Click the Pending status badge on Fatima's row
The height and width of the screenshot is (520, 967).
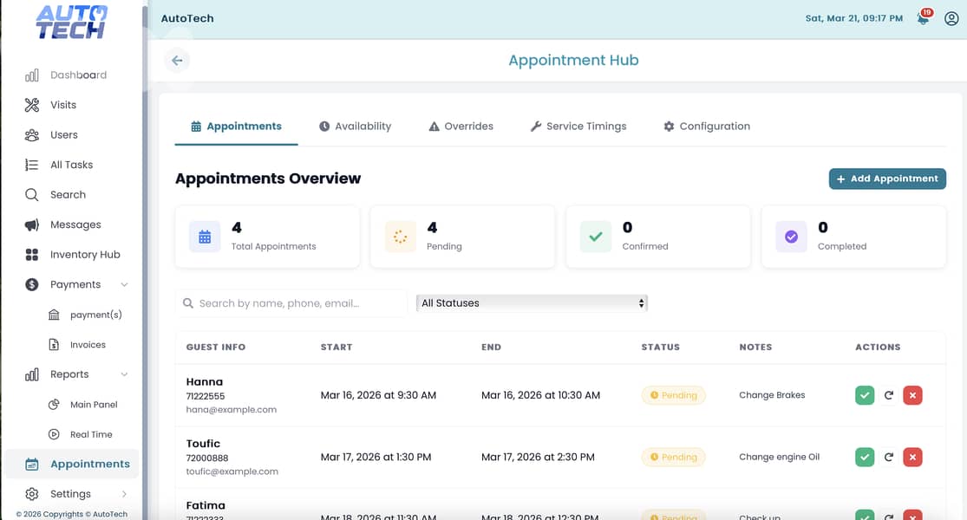673,517
